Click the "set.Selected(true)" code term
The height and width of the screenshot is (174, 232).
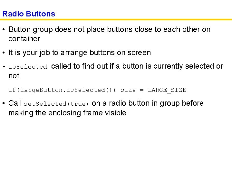pyautogui.click(x=56, y=104)
